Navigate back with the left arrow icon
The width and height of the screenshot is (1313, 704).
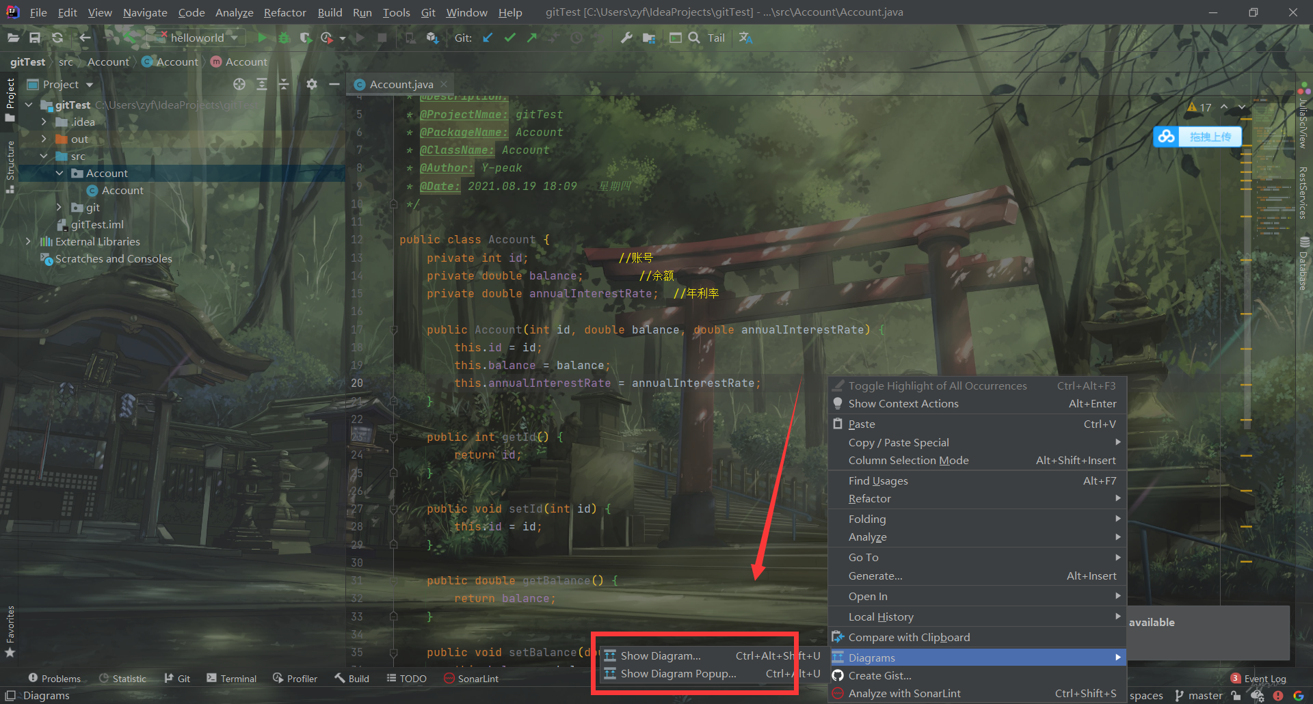coord(85,38)
